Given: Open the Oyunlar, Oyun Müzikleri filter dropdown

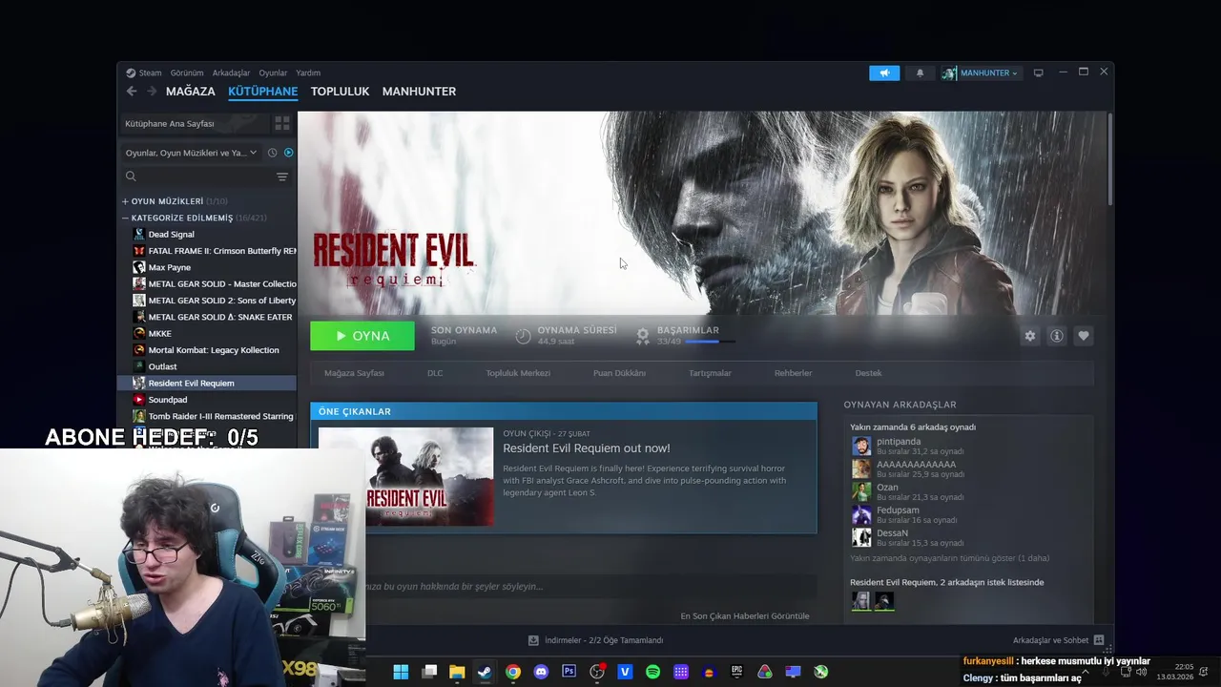Looking at the screenshot, I should point(191,153).
